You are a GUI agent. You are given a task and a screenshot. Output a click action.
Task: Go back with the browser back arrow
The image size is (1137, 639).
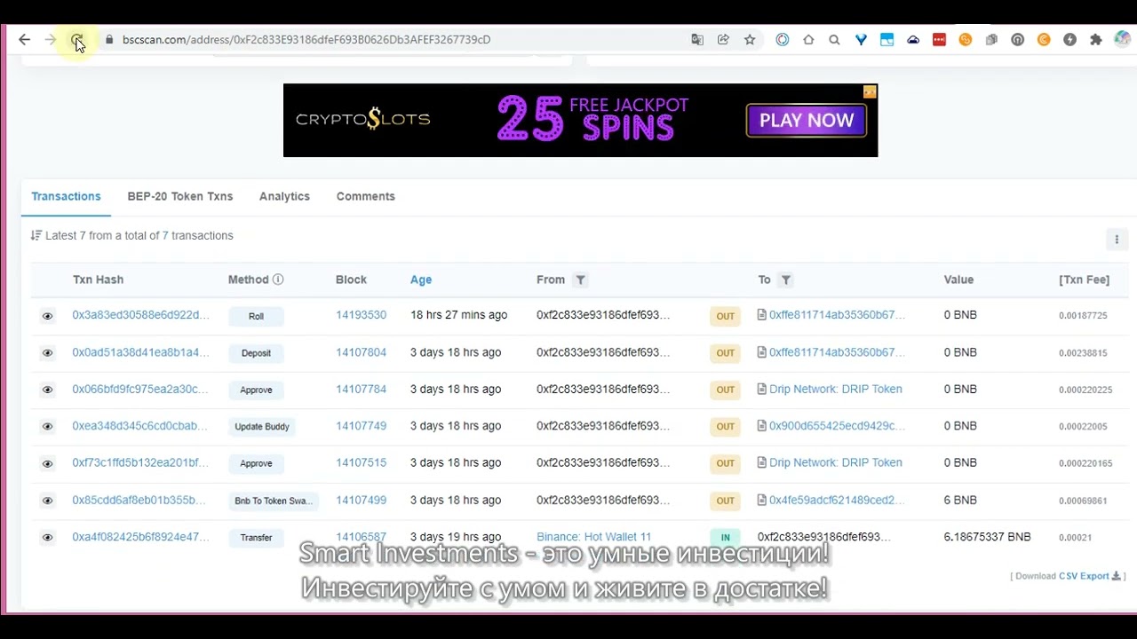point(24,39)
